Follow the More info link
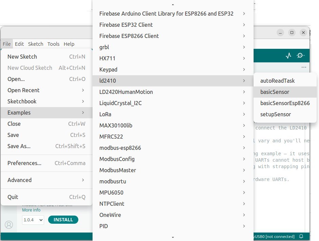Screen dimensions: 319x241 point(31,210)
